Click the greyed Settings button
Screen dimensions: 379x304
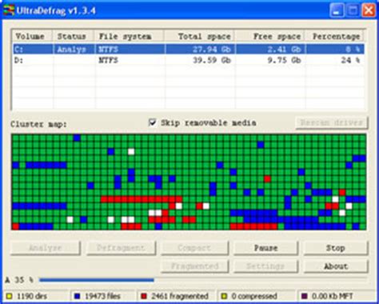click(265, 266)
